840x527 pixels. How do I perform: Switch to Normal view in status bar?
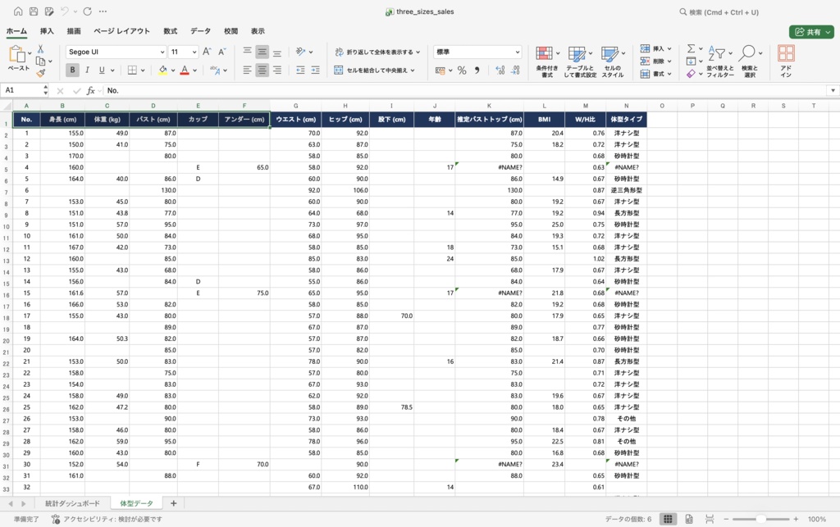668,519
